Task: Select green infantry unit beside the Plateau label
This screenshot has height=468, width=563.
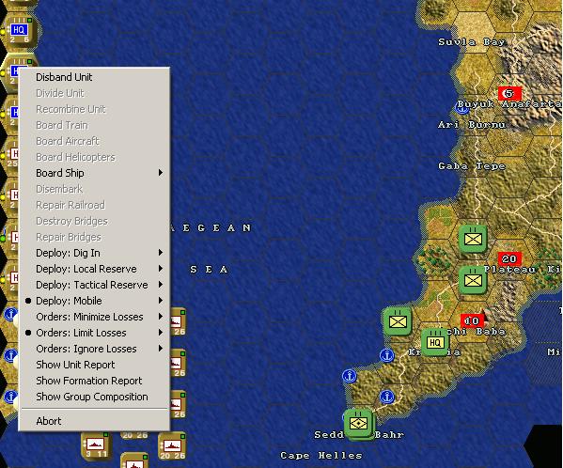Action: tap(473, 280)
